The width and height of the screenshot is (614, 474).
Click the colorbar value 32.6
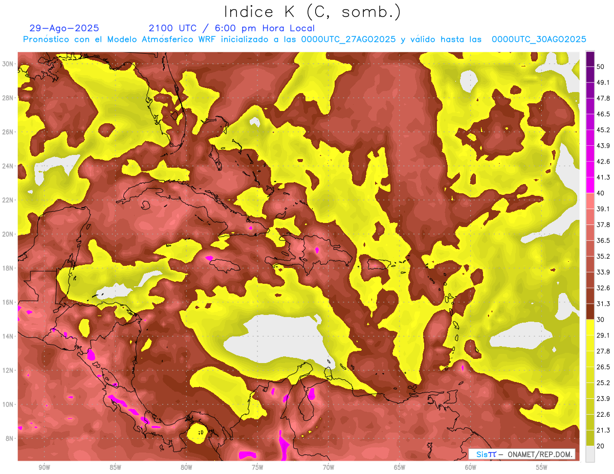(x=603, y=288)
